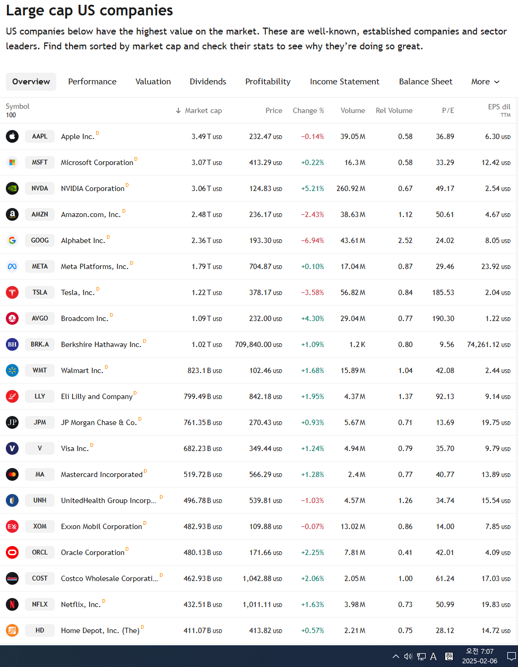Open the Netflix, Inc. company link

click(x=81, y=605)
